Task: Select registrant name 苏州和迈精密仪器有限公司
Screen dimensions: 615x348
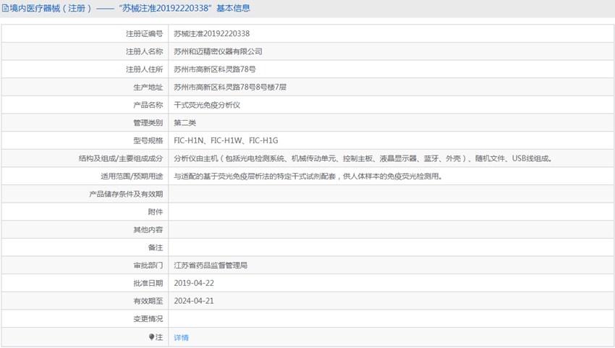Action: pos(218,51)
